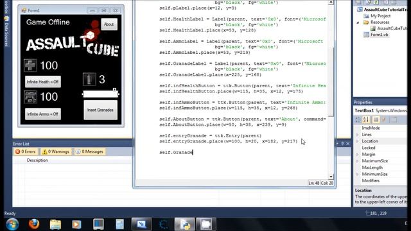Open the TextBox1 object selector in Properties

pos(380,110)
